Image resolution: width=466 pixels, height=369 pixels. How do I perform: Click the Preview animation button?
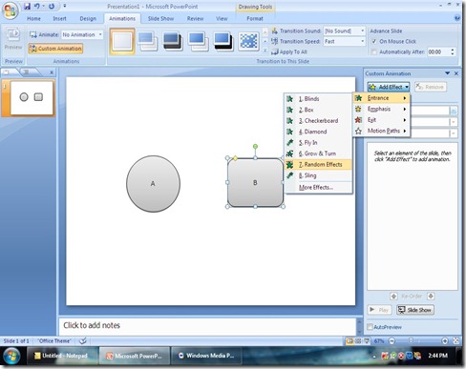coord(13,39)
